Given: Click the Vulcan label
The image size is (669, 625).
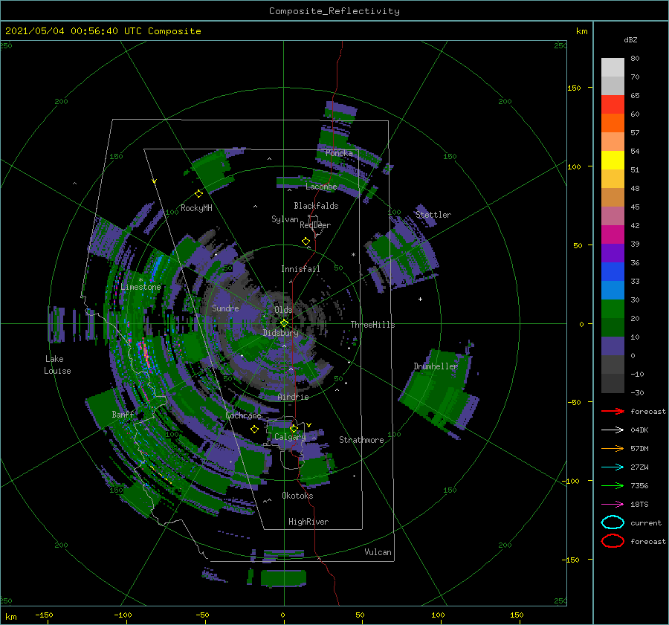Looking at the screenshot, I should 378,552.
